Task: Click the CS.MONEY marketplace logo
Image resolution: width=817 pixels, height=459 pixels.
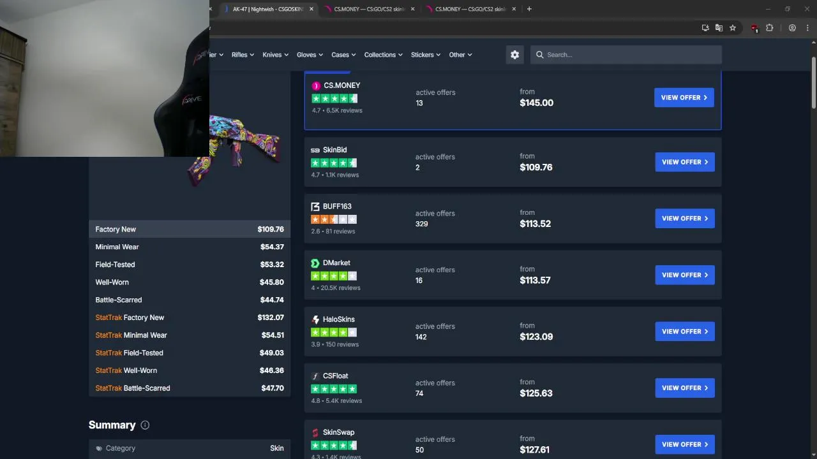Action: pyautogui.click(x=316, y=85)
